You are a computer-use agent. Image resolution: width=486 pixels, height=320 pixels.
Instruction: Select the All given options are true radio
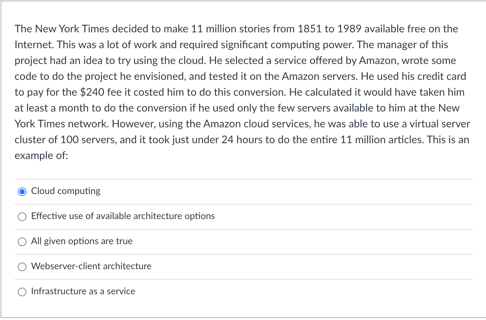click(22, 242)
